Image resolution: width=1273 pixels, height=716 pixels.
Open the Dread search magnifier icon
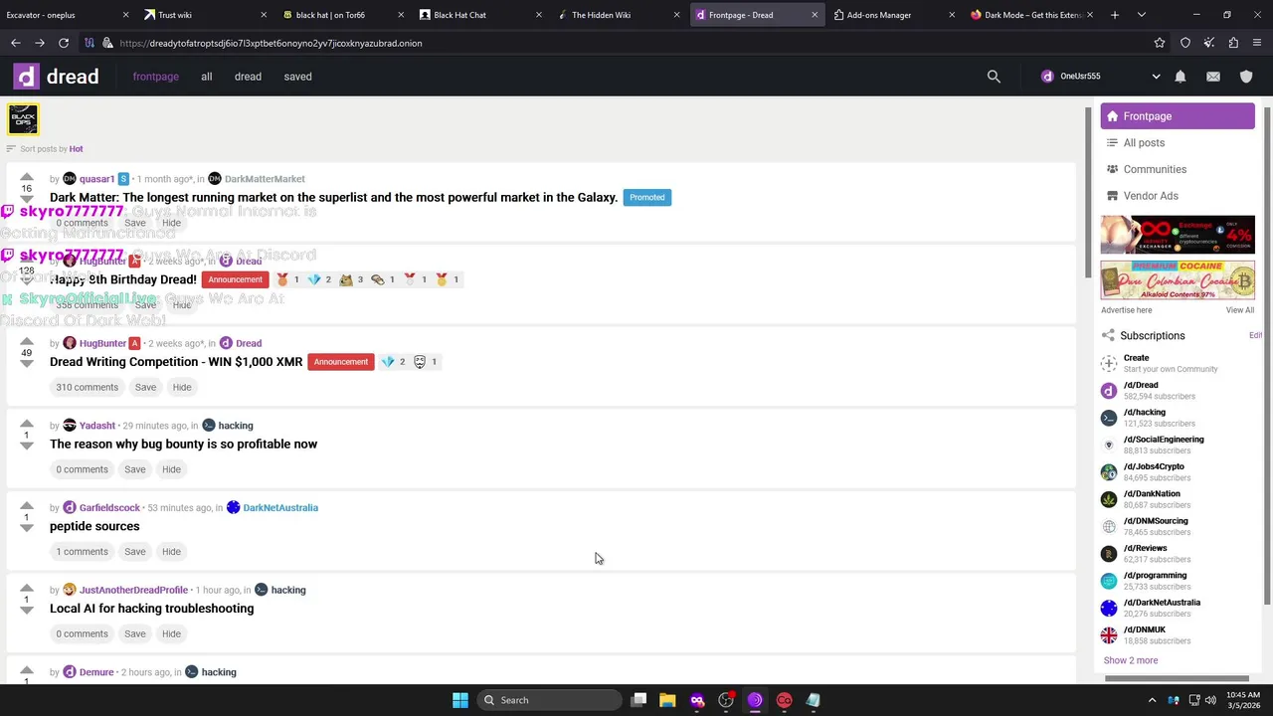click(x=994, y=77)
